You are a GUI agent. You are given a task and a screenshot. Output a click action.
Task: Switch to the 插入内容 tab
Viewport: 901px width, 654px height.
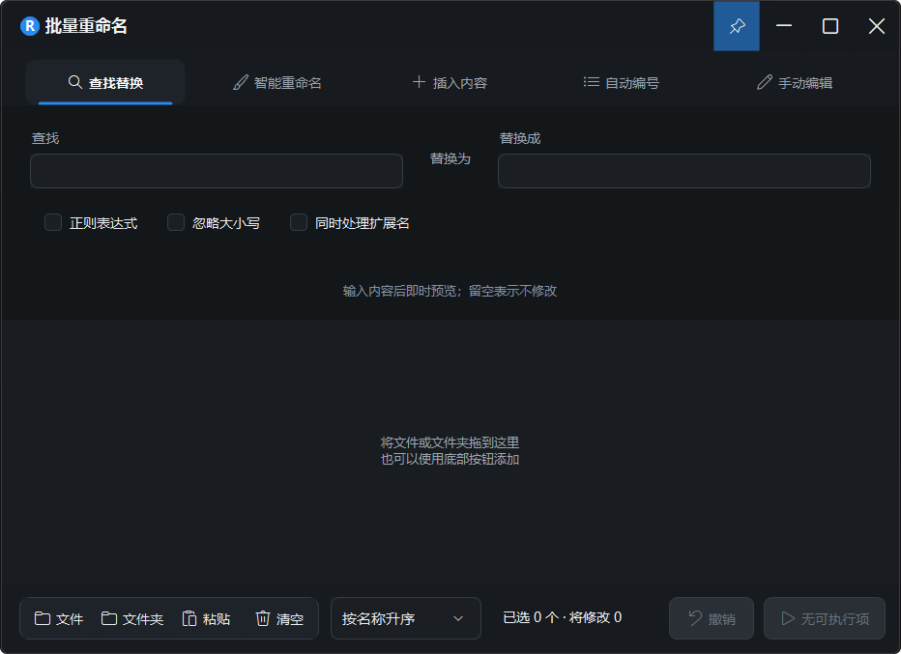point(450,83)
